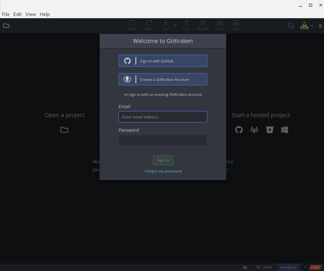Click the GitHub hosted project icon
The image size is (324, 271).
pos(239,130)
